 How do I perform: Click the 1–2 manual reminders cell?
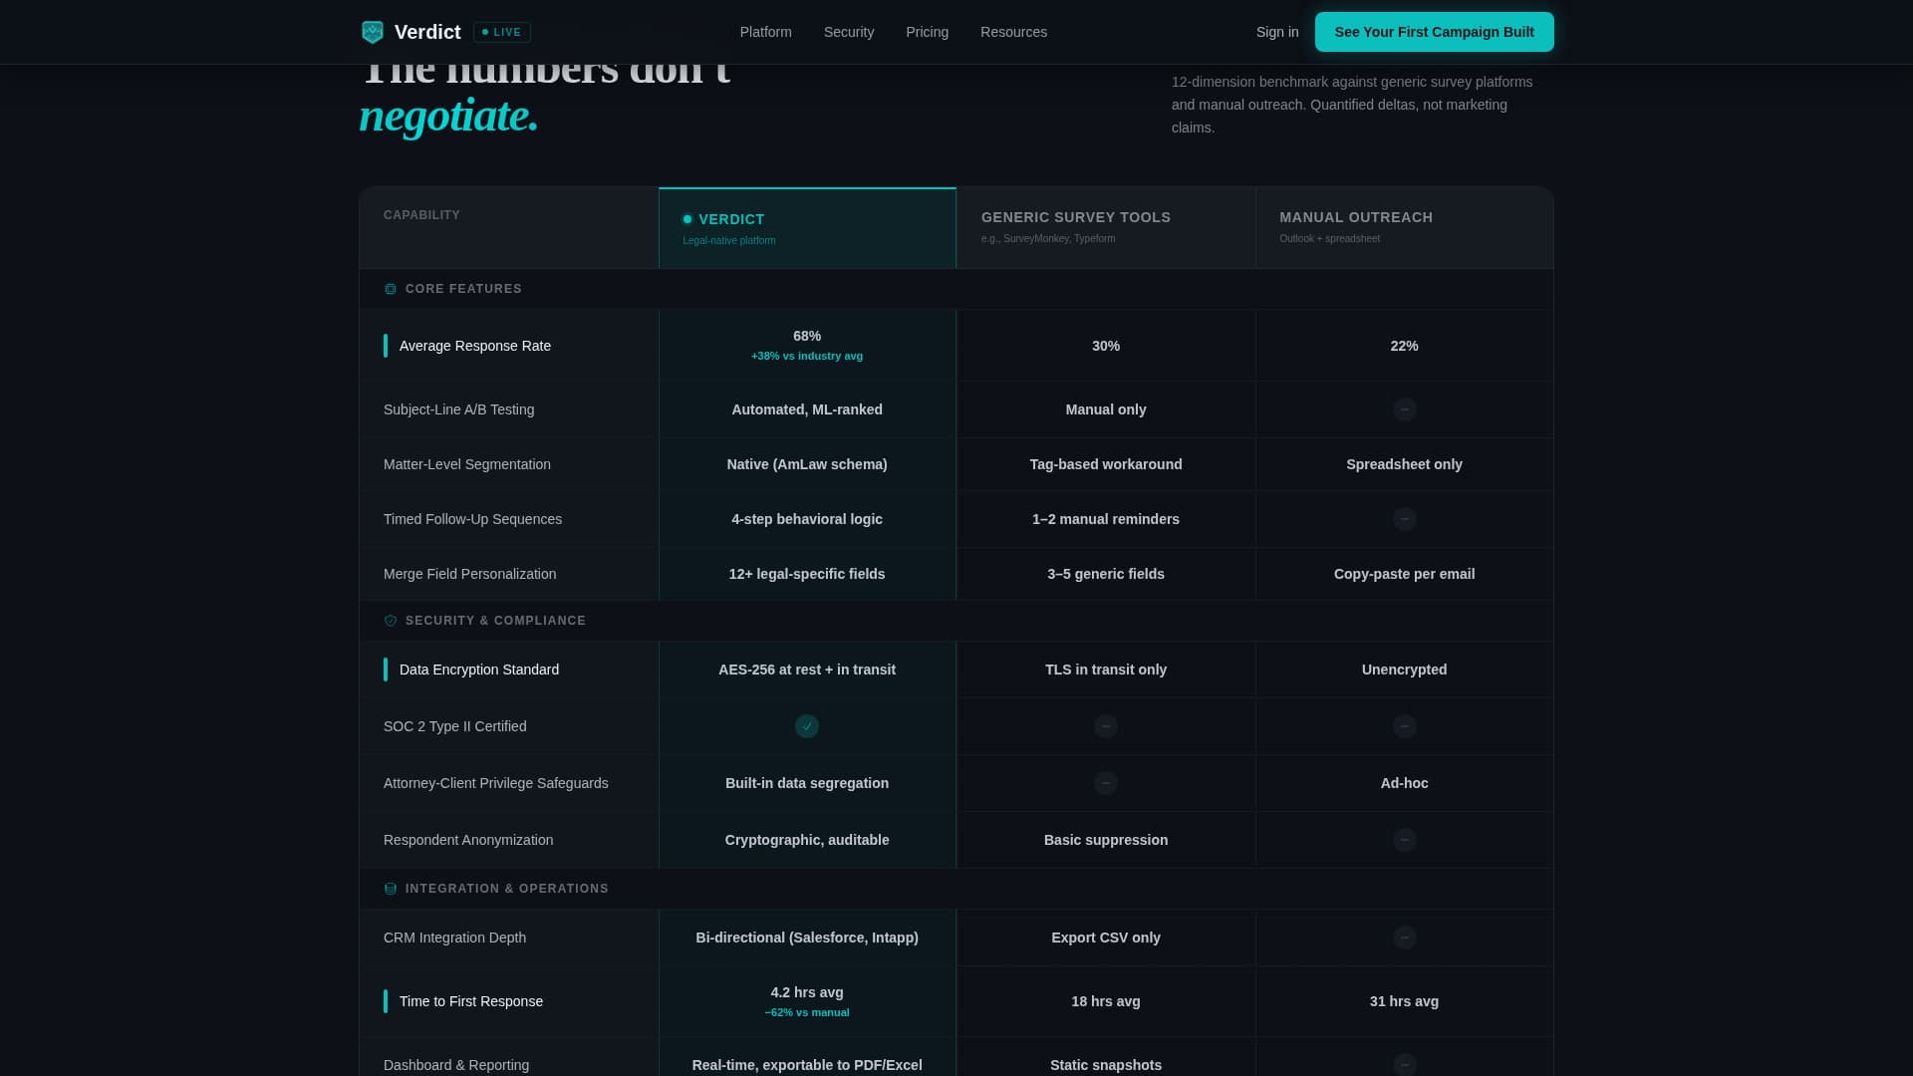tap(1106, 519)
